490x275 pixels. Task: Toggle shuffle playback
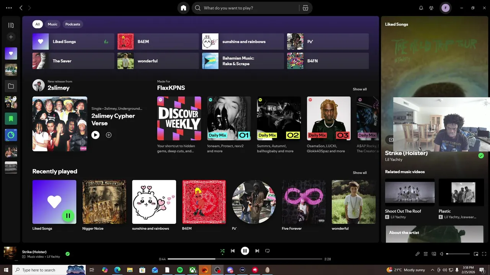[x=222, y=251]
